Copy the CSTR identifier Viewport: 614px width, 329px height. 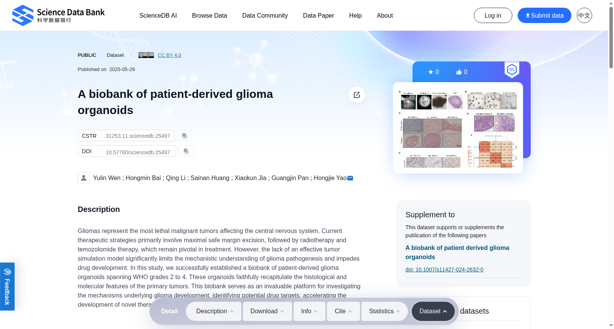(185, 136)
